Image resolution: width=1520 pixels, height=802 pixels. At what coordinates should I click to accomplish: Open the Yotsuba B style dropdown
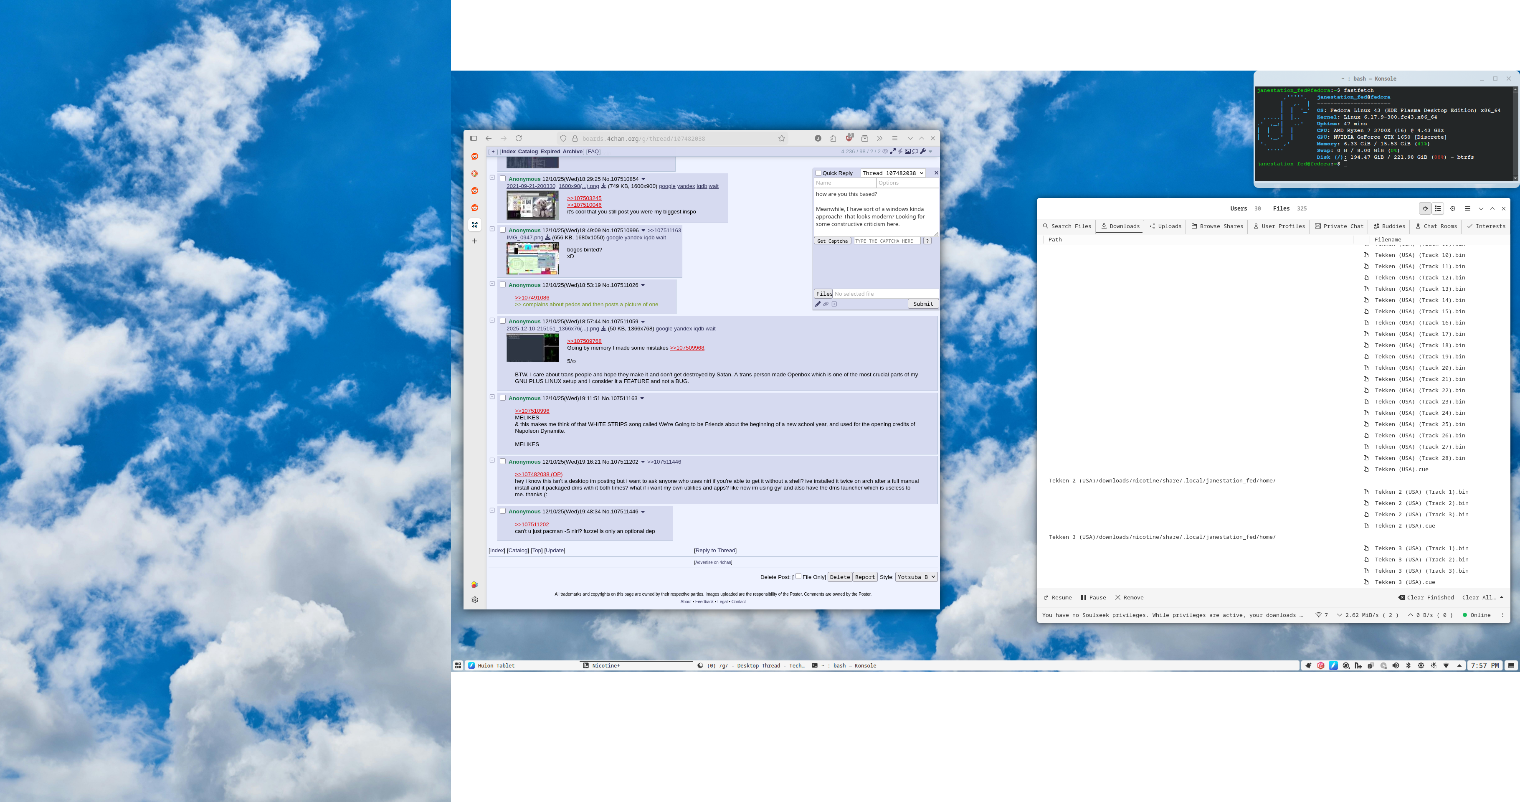click(x=916, y=577)
